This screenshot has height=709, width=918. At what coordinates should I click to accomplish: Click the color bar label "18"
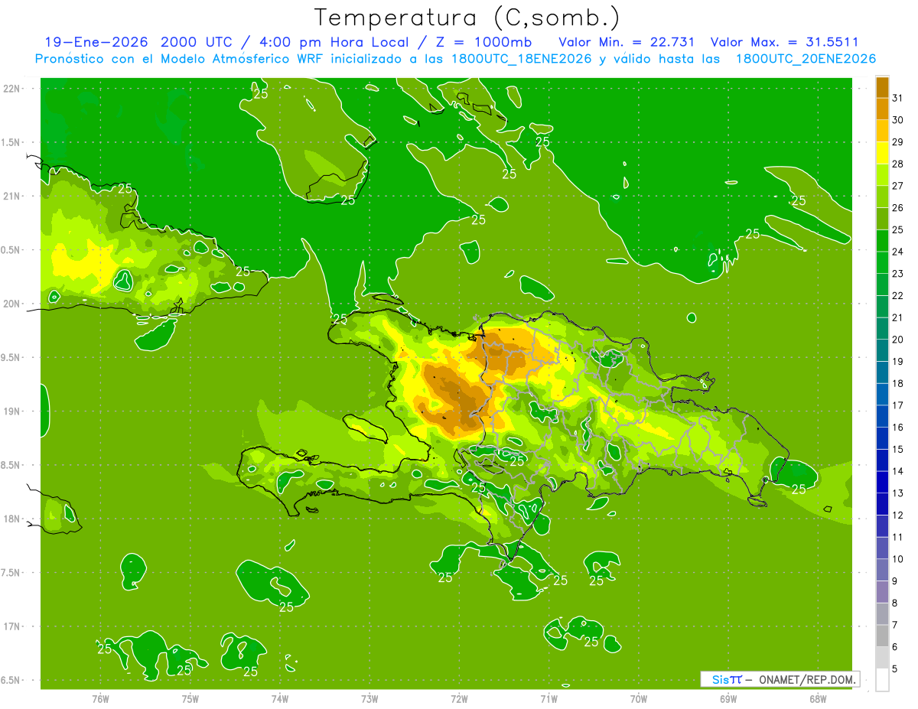tap(897, 383)
